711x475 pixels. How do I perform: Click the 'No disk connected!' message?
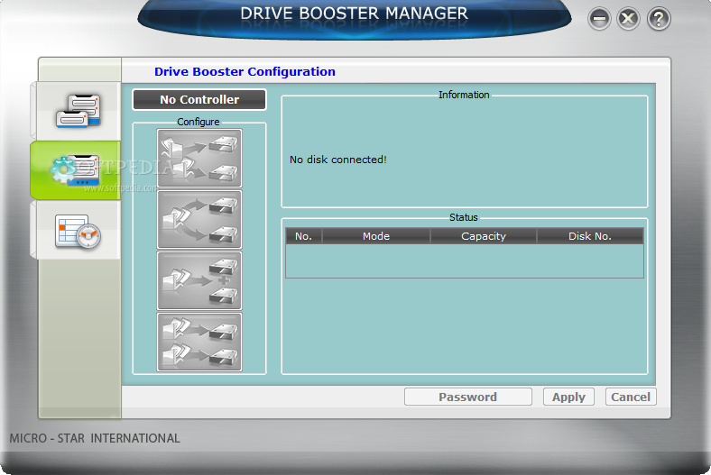[337, 160]
